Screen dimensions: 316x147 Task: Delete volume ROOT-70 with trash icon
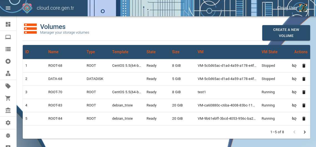click(304, 92)
